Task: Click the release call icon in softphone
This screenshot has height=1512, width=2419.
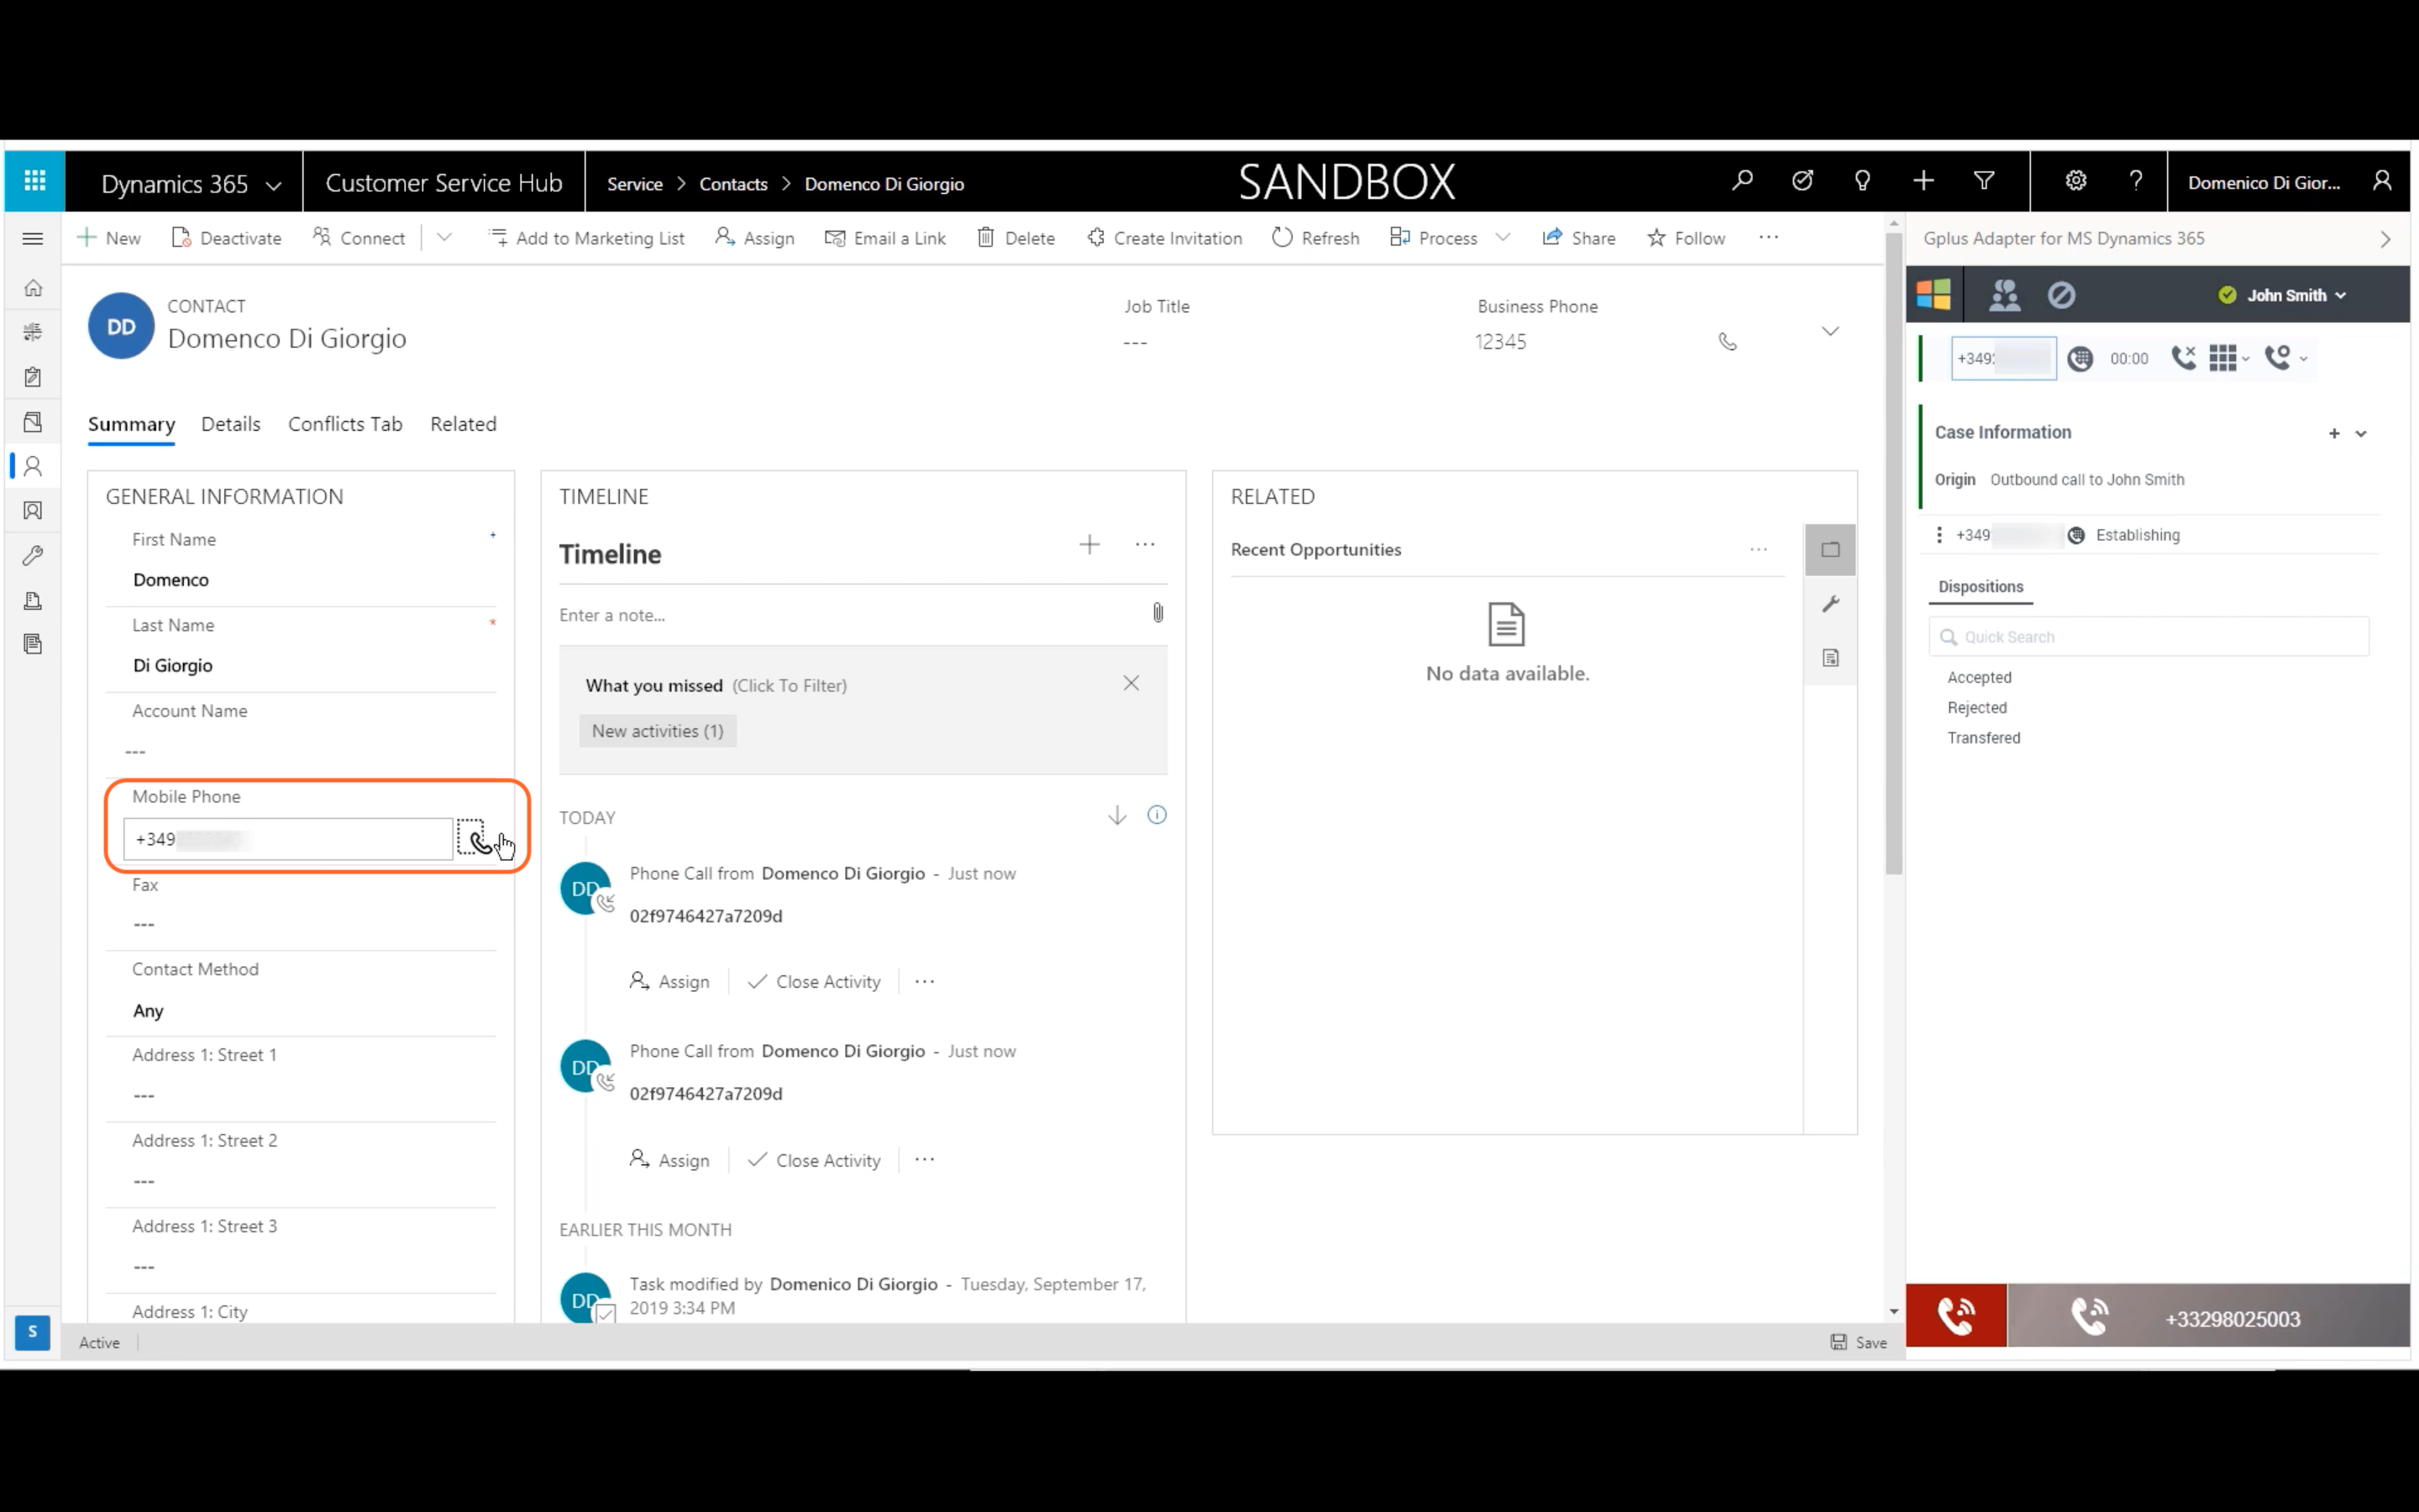Action: coord(2184,358)
